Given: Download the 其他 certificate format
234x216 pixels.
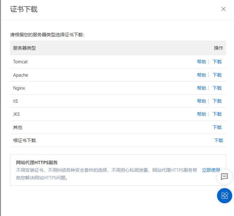Looking at the screenshot, I should [x=217, y=127].
